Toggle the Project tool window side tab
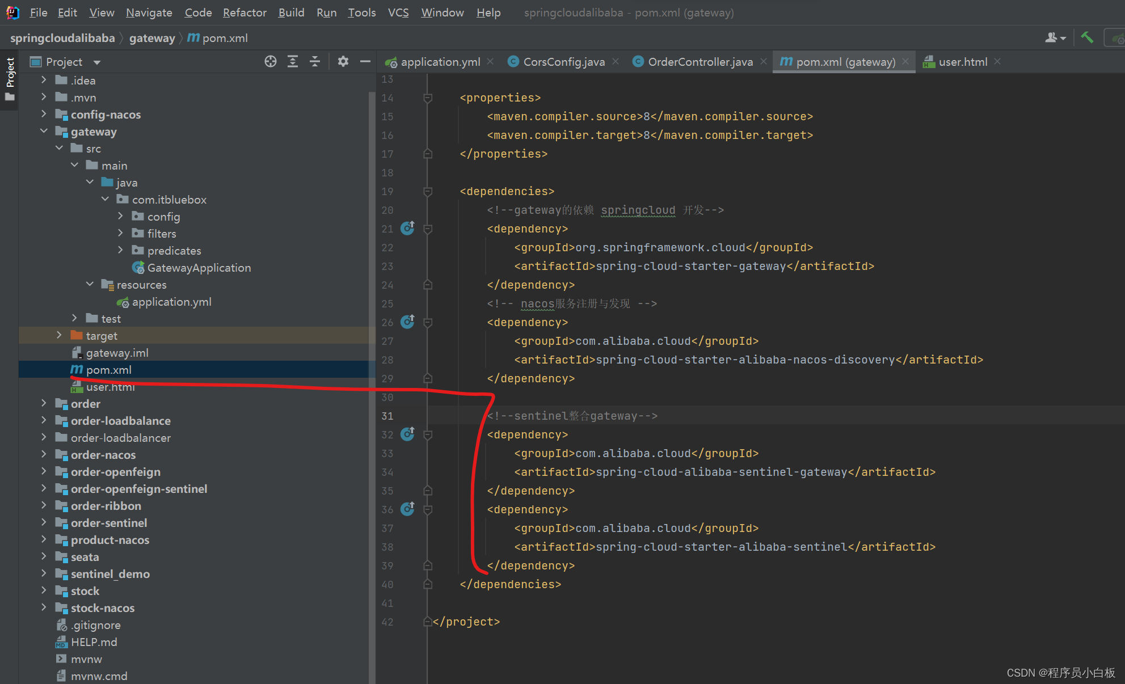 [x=10, y=79]
